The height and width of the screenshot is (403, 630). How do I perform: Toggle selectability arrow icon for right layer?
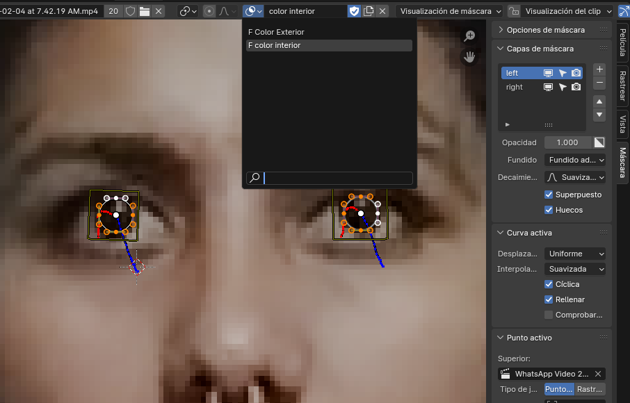pos(563,87)
